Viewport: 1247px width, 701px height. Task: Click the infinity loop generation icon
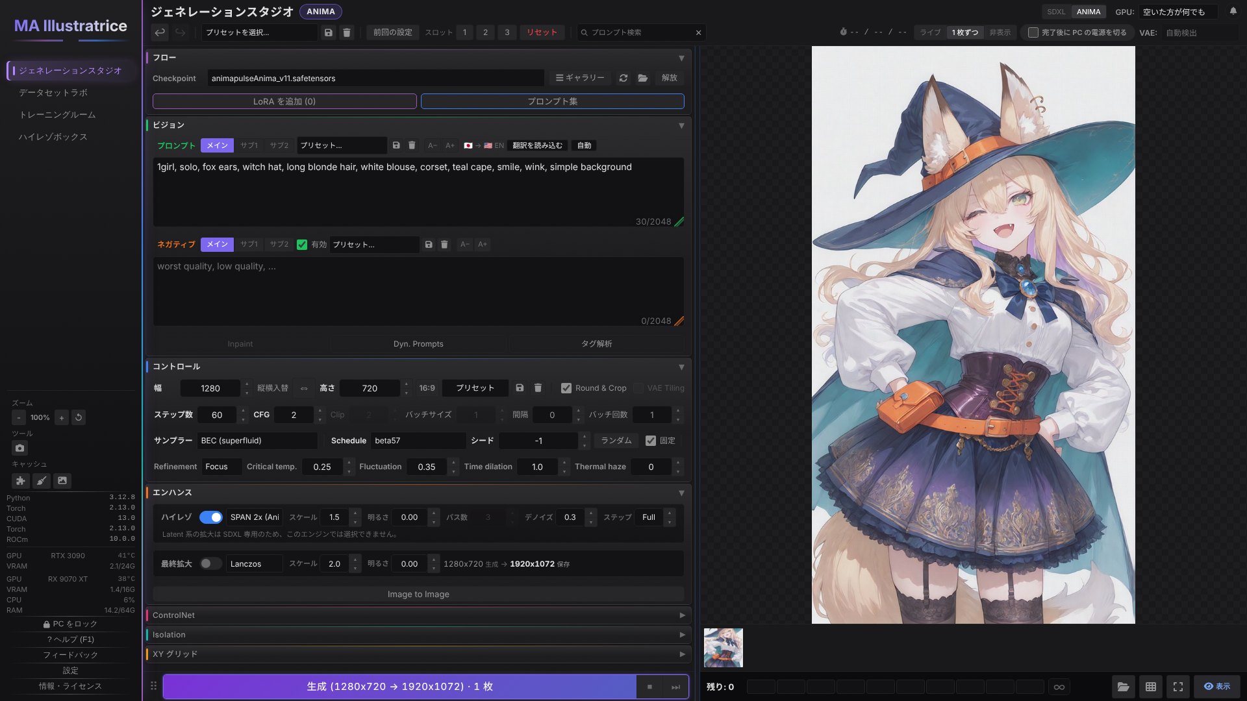[x=1059, y=687]
